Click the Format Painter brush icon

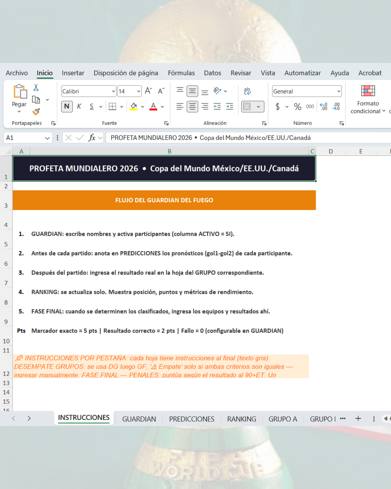coord(36,112)
